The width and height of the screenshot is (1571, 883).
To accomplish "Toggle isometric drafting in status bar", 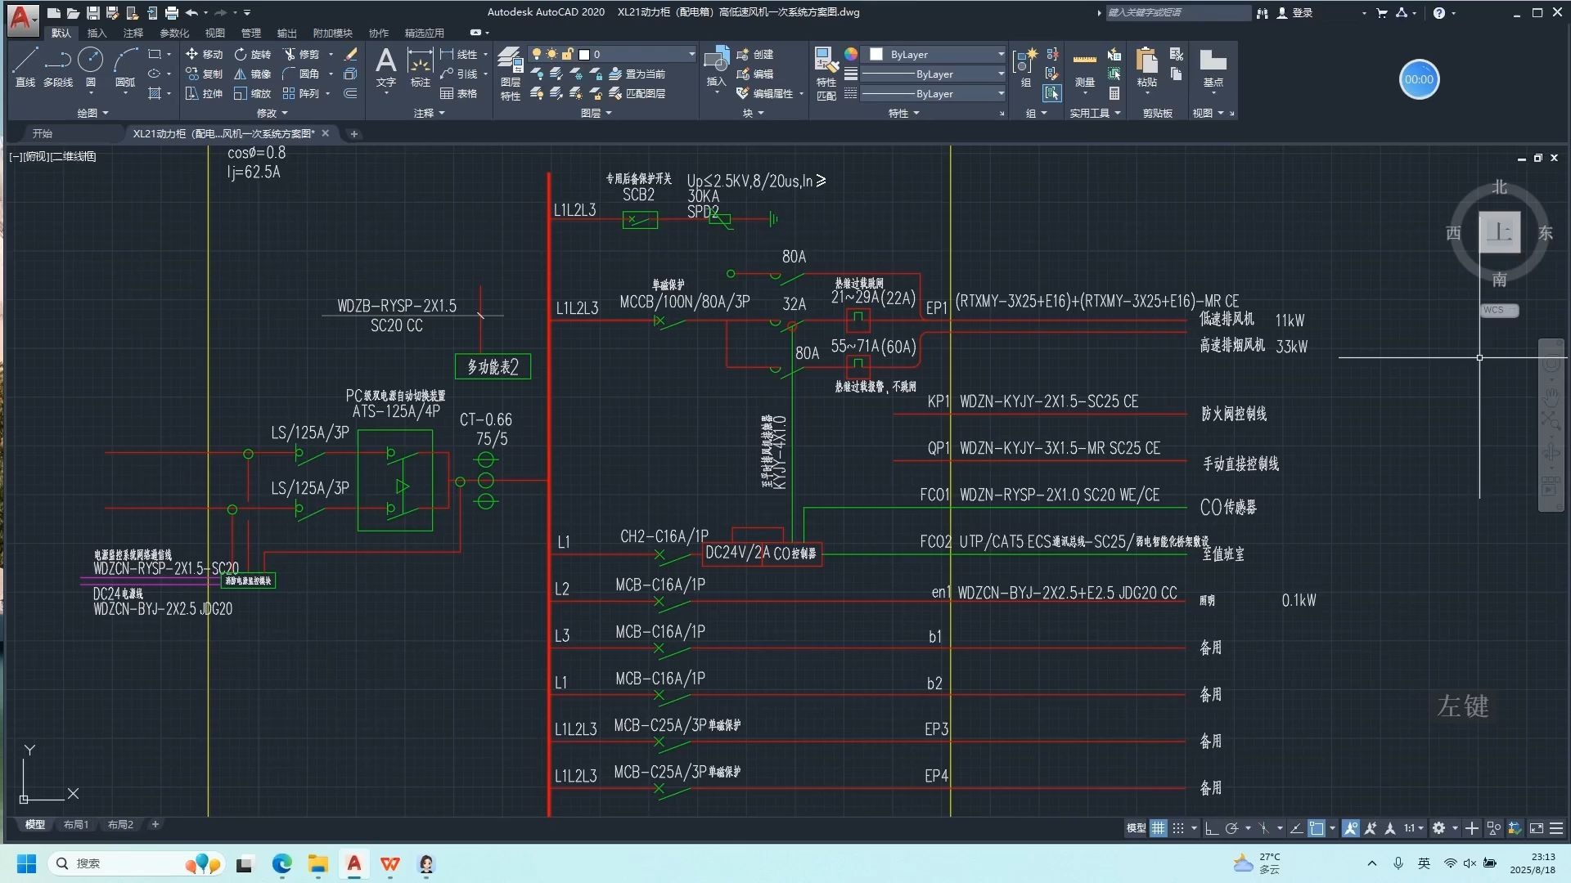I will (1264, 828).
